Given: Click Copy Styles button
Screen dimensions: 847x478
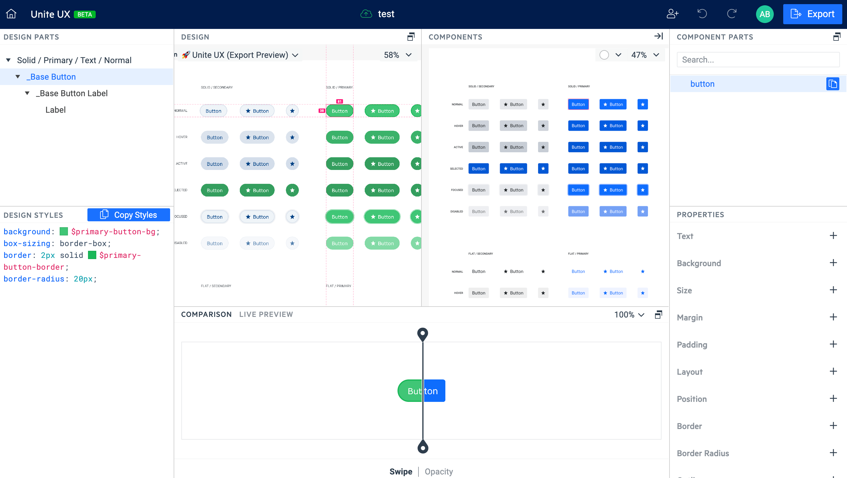Looking at the screenshot, I should pos(128,215).
